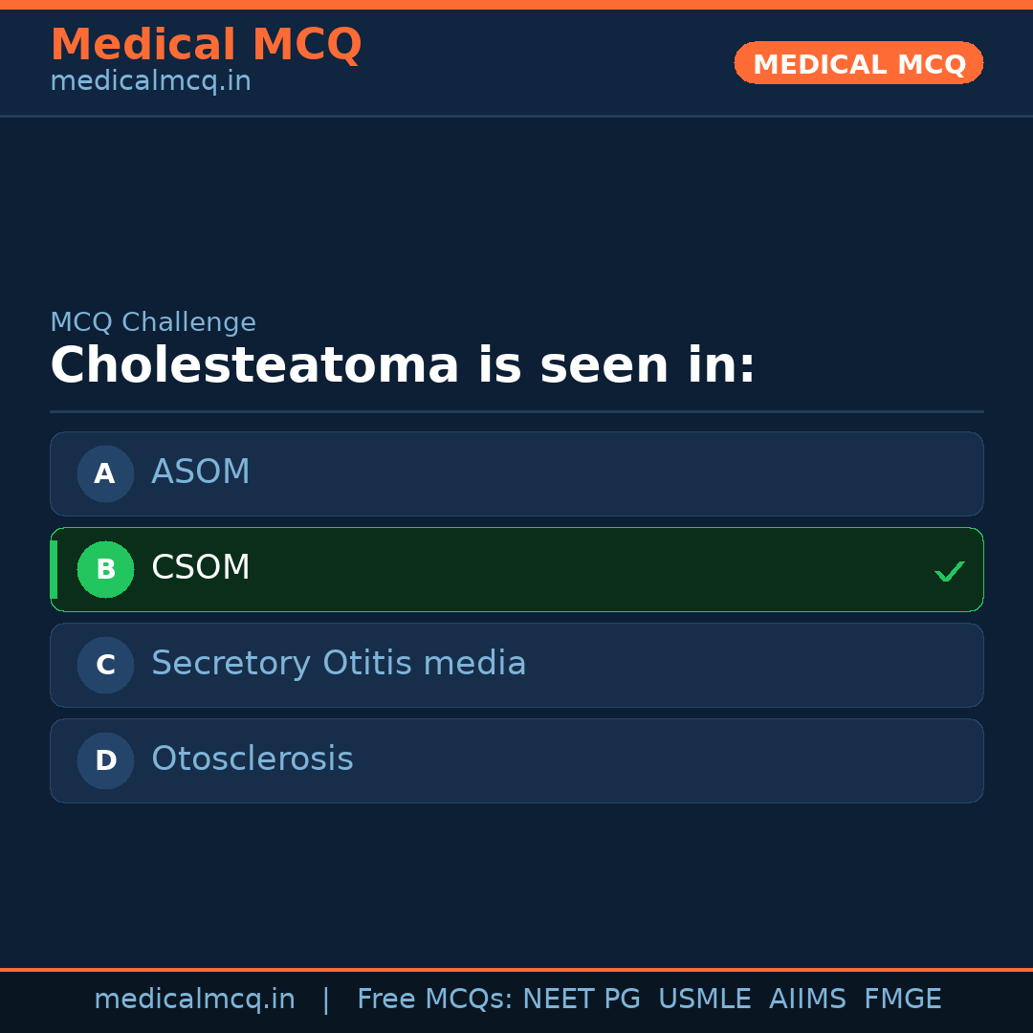
Task: Click the Medical MCQ header title
Action: [x=206, y=45]
